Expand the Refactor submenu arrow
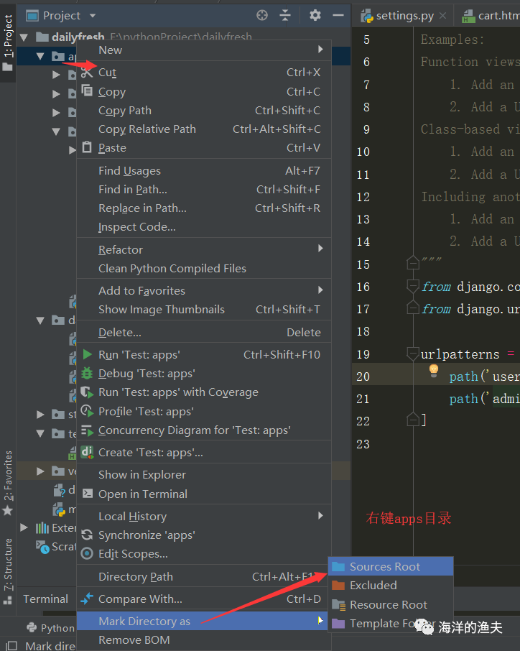The image size is (520, 651). coord(320,249)
